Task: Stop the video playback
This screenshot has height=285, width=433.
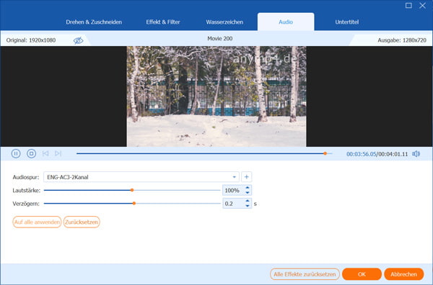Action: [31, 153]
